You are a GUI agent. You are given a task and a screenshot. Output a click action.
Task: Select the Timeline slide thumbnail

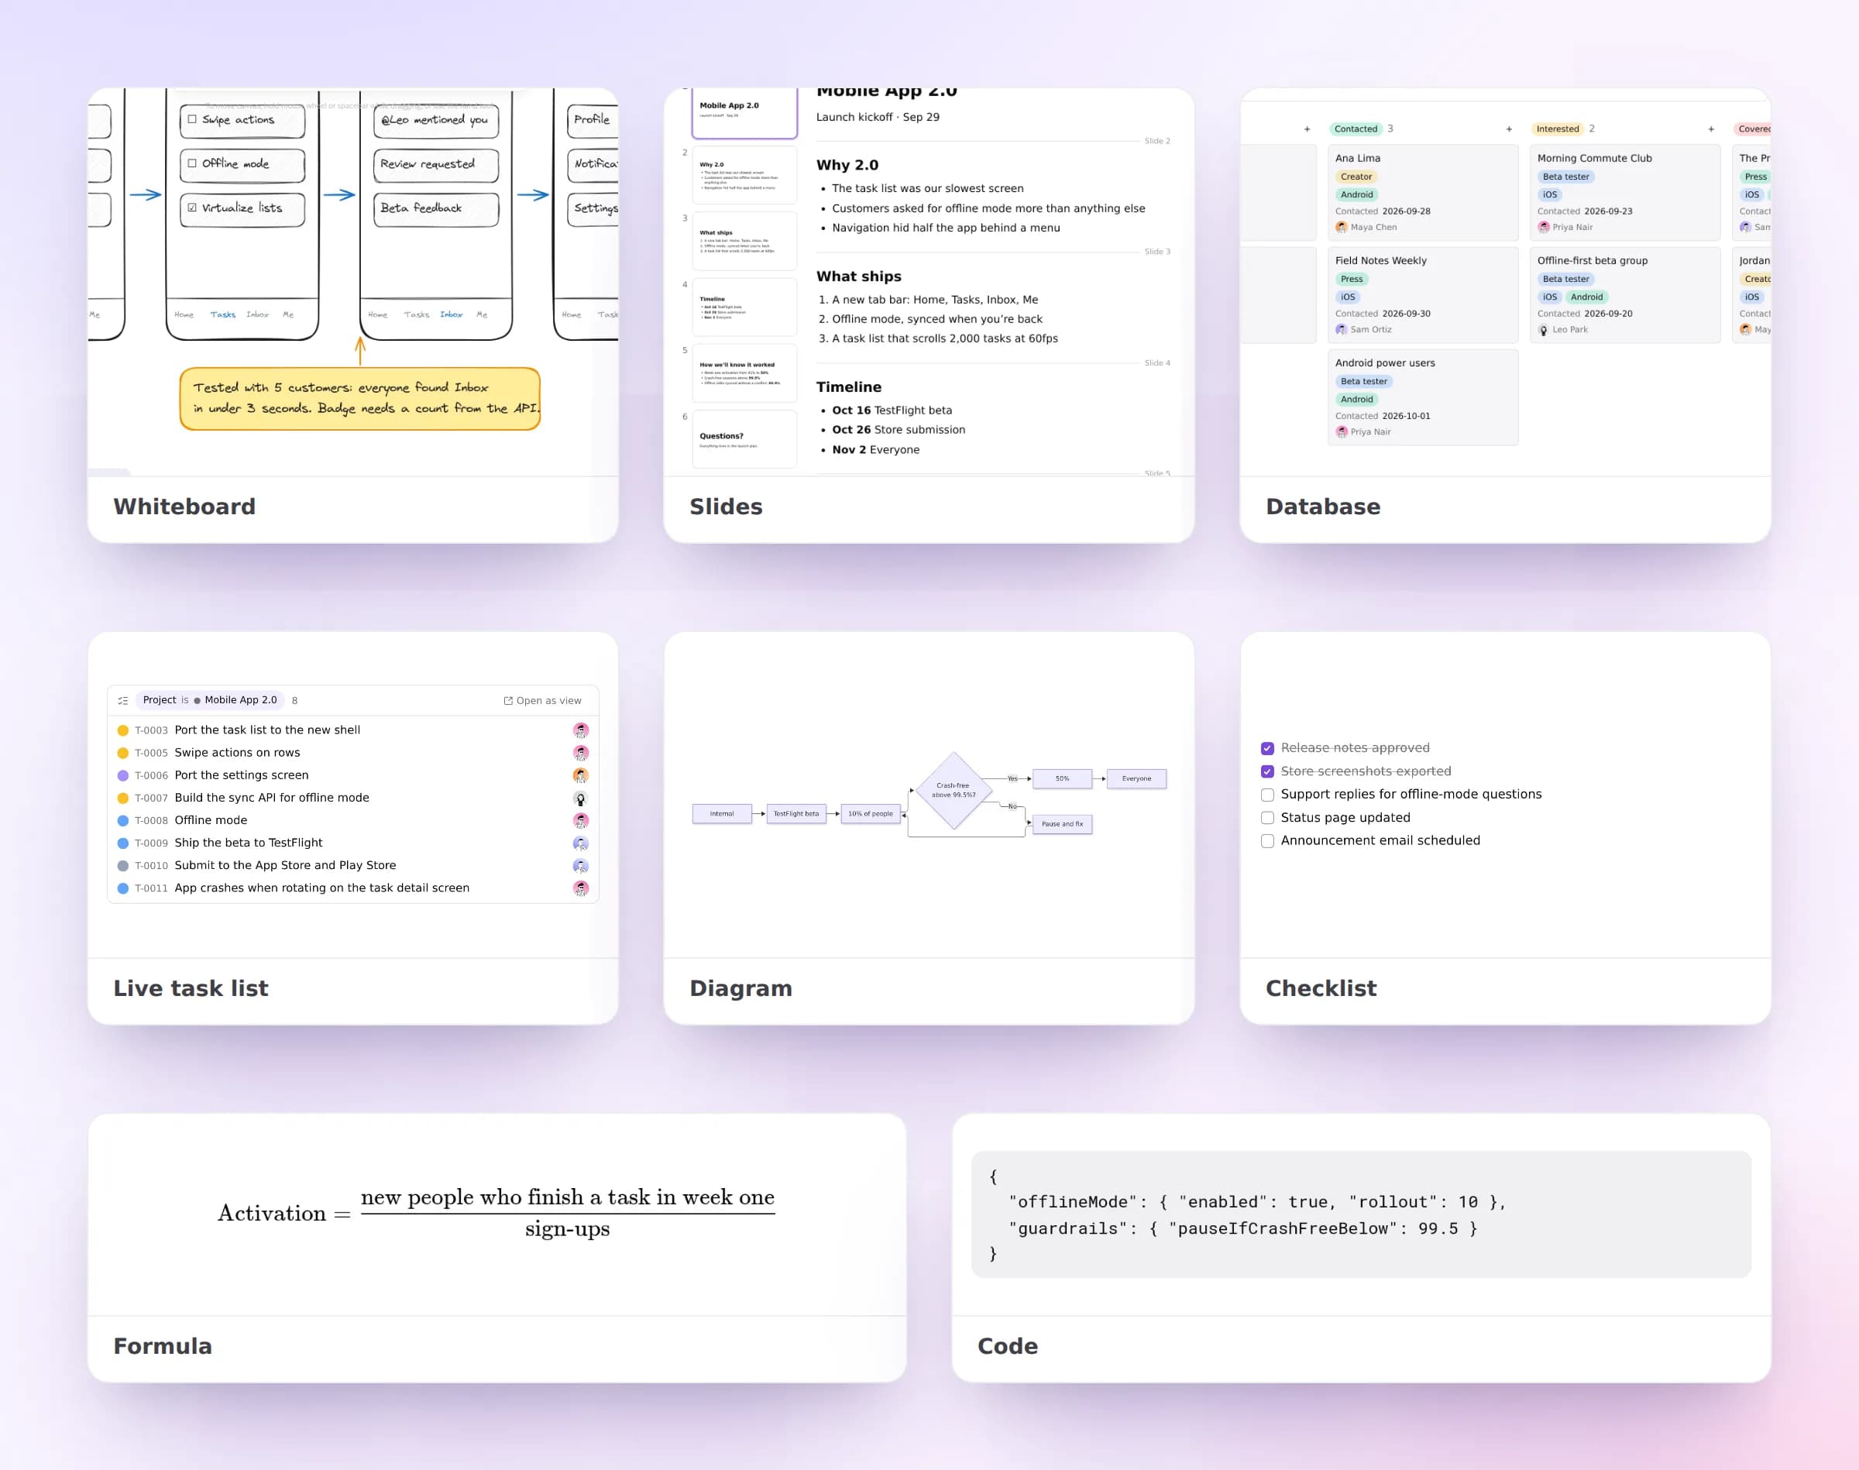coord(744,307)
